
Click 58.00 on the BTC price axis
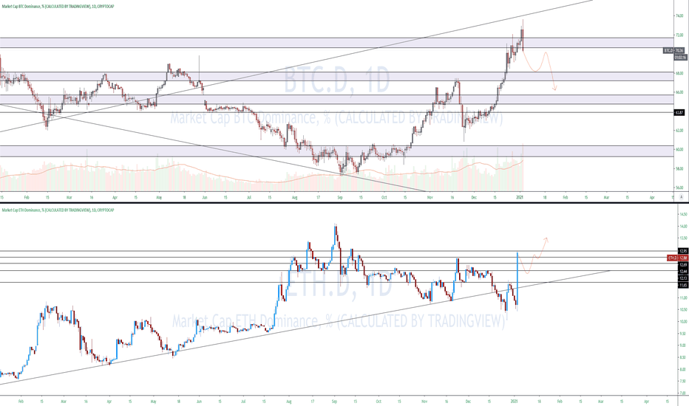[x=679, y=168]
